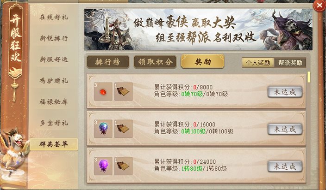Go to 福禄秘库 sidebar entry
The width and height of the screenshot is (326, 190).
(54, 102)
